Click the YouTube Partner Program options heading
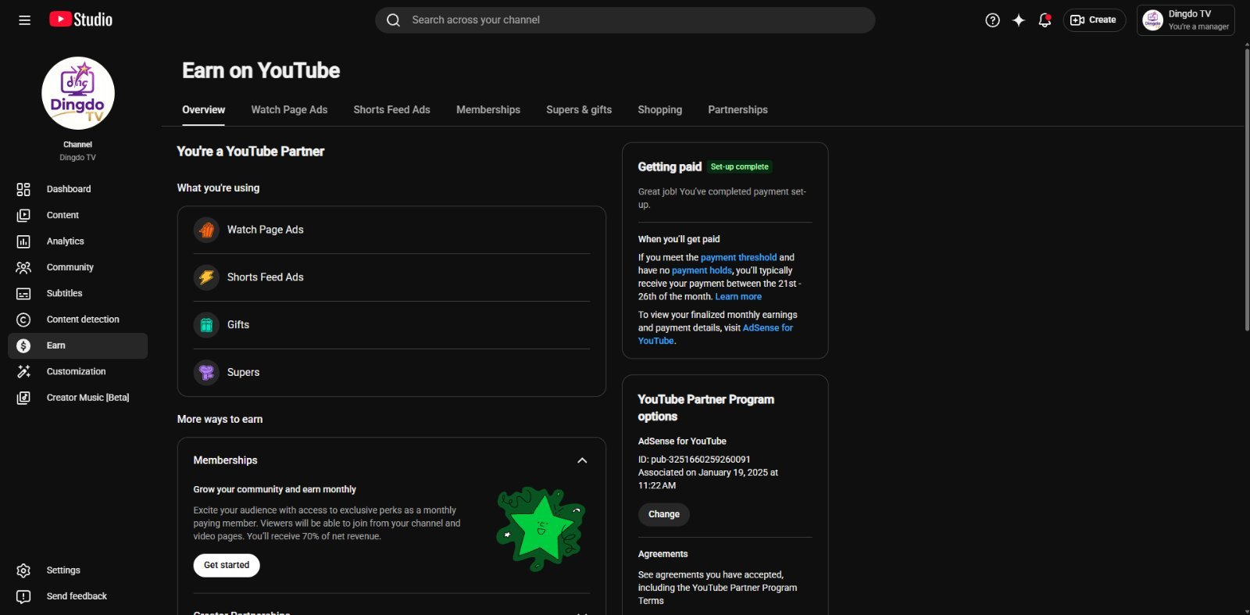 click(x=706, y=408)
